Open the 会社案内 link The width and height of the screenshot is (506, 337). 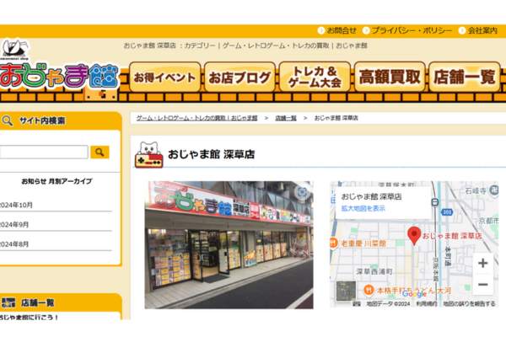(478, 30)
